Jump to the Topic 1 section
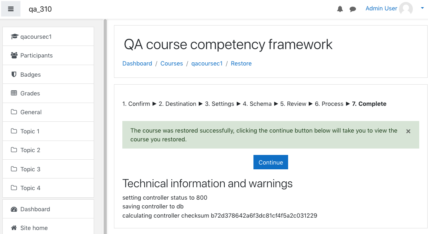This screenshot has height=234, width=428. 48,131
